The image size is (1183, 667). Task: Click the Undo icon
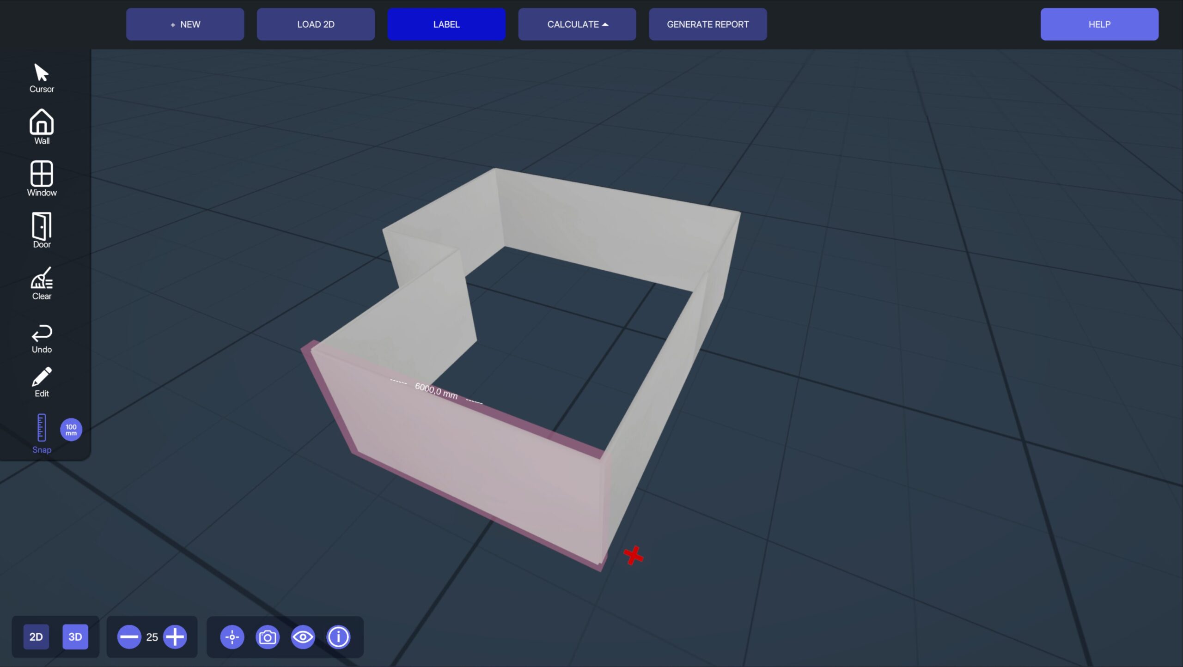(41, 335)
